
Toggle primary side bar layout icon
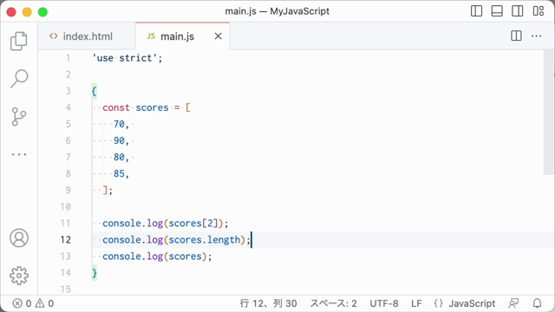(476, 11)
